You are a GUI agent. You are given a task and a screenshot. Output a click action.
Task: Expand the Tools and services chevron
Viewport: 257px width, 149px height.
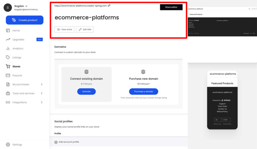41,93
